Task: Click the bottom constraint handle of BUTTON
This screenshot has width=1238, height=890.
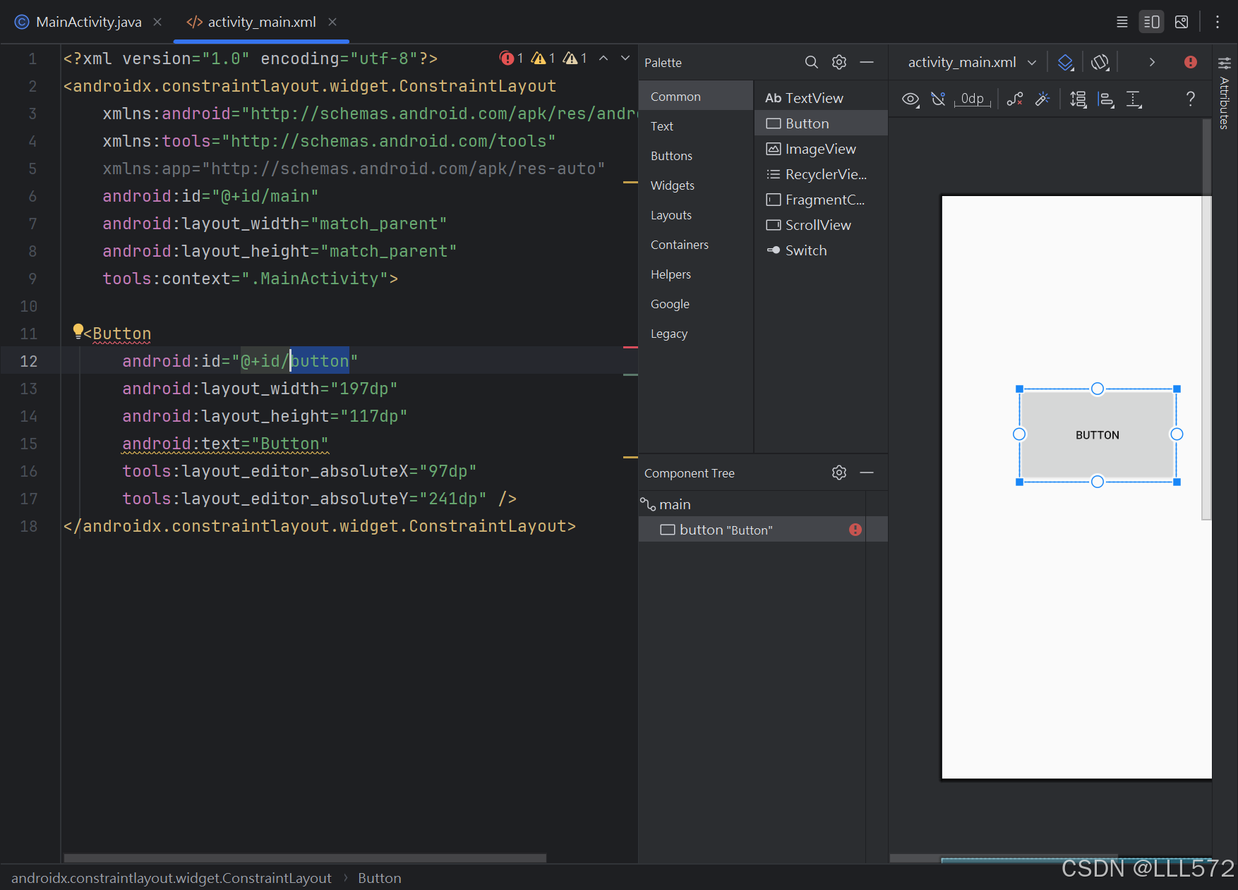Action: (1098, 482)
